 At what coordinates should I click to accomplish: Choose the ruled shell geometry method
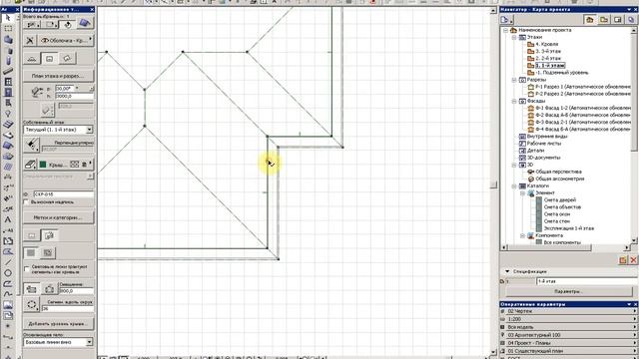tap(67, 59)
